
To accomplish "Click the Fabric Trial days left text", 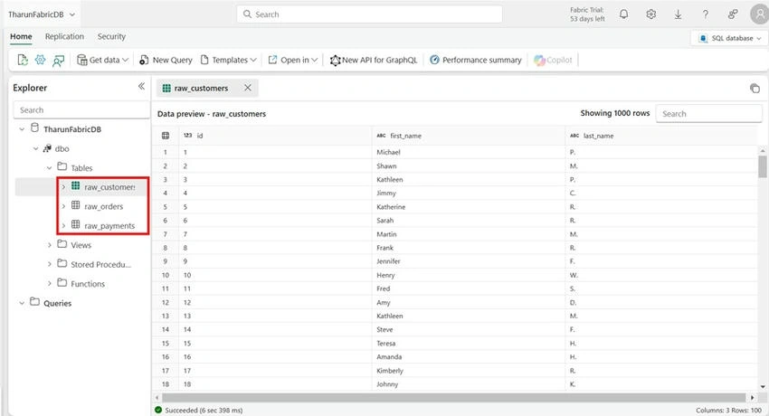I will click(x=587, y=14).
